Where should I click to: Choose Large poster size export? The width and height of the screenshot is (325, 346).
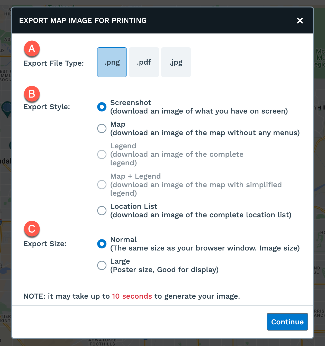(x=102, y=265)
